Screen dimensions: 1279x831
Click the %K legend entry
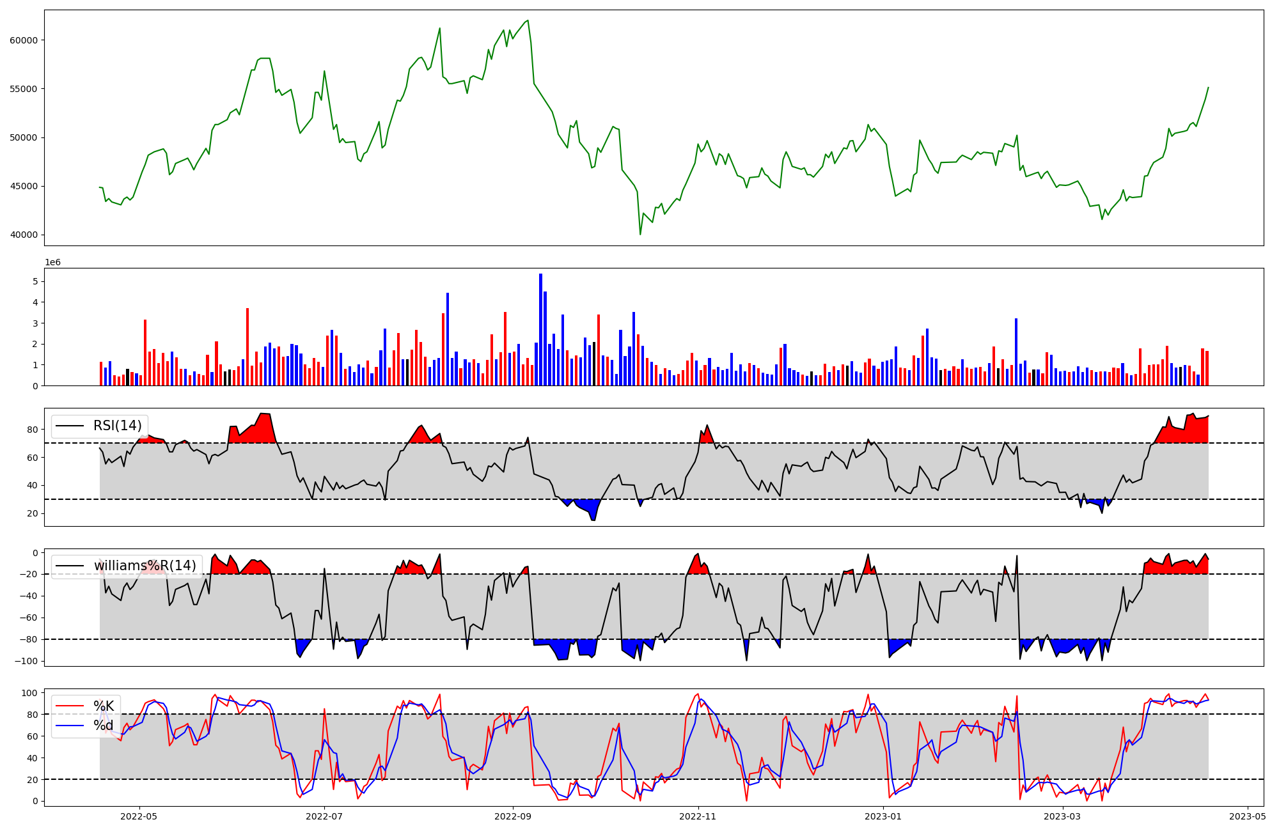click(x=104, y=706)
